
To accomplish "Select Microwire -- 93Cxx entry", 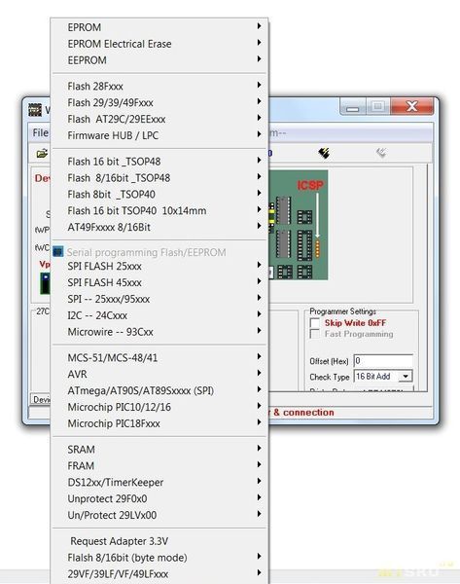I will (x=159, y=332).
